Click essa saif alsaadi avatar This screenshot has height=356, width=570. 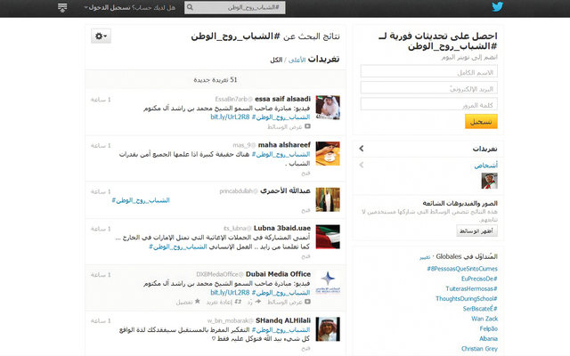pyautogui.click(x=328, y=108)
